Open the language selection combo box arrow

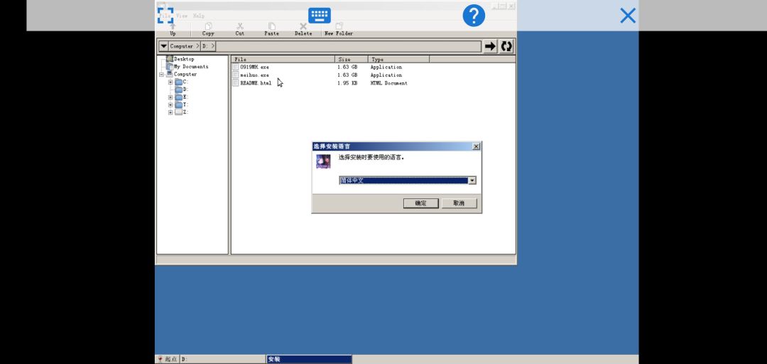tap(472, 181)
